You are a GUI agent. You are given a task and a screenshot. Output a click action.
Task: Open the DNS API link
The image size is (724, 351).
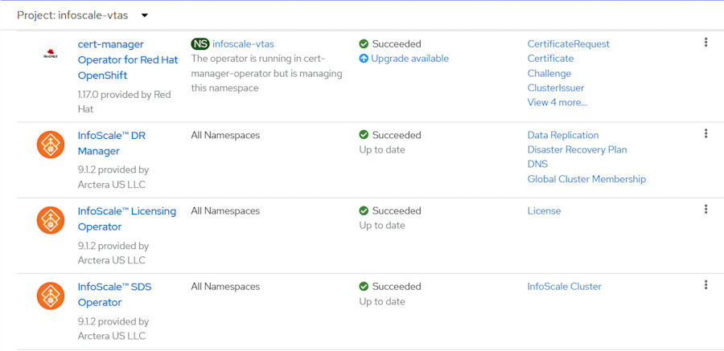(x=537, y=164)
